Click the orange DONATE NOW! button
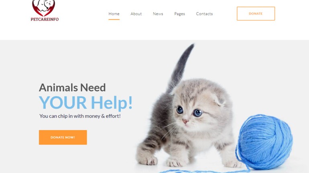Viewport: 309px width, 173px height. (63, 137)
